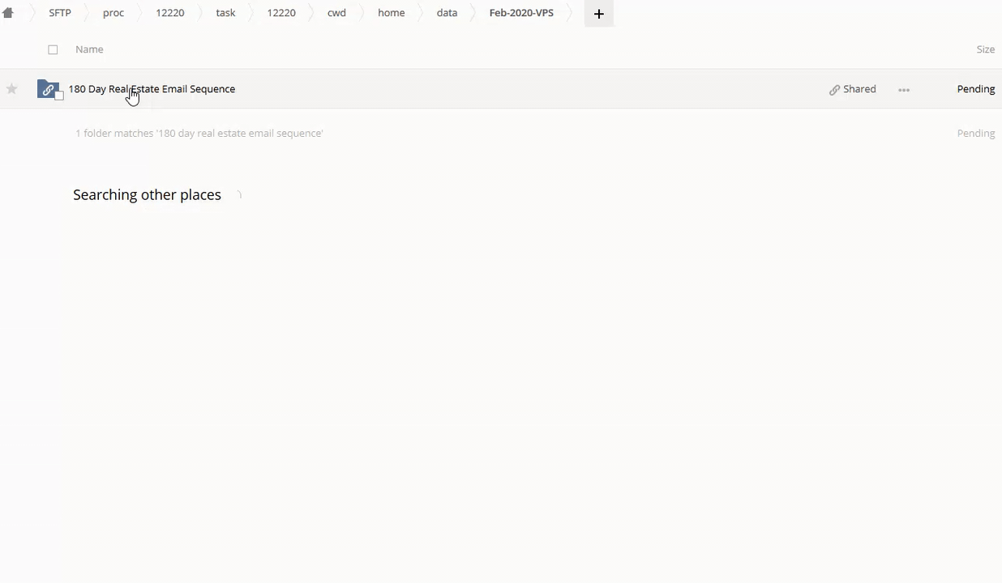Star the 180 Day Real Estate folder
The width and height of the screenshot is (1002, 583).
tap(12, 89)
